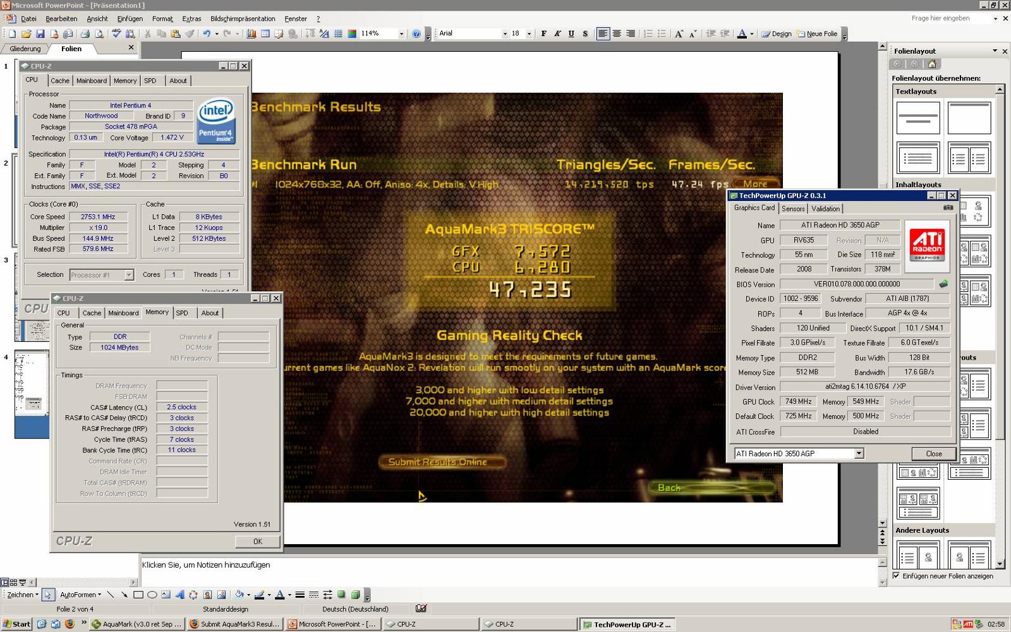The height and width of the screenshot is (632, 1011).
Task: Open the zoom 114% dropdown
Action: [x=401, y=34]
